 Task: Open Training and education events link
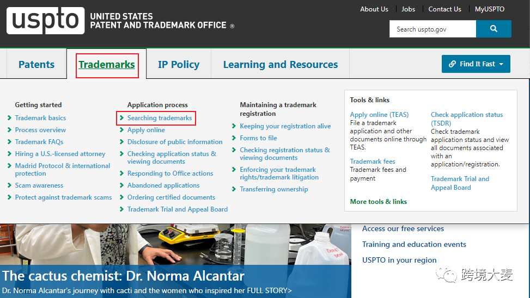pyautogui.click(x=414, y=244)
